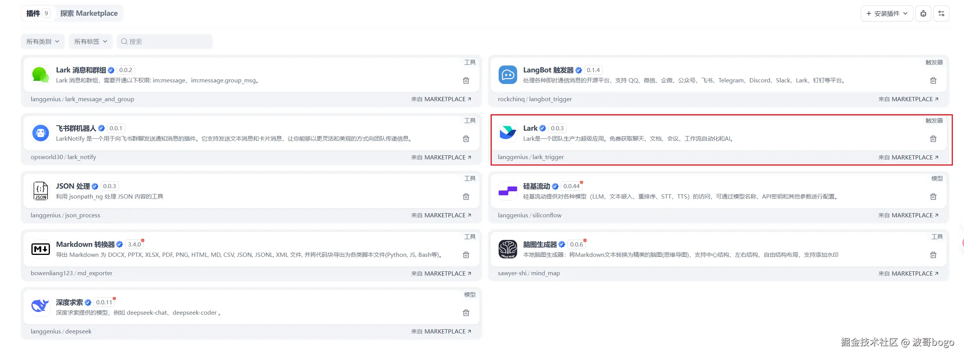Screen dimensions: 964x358
Task: Click the Markdown 转换器 M↓ logo
Action: pos(40,249)
